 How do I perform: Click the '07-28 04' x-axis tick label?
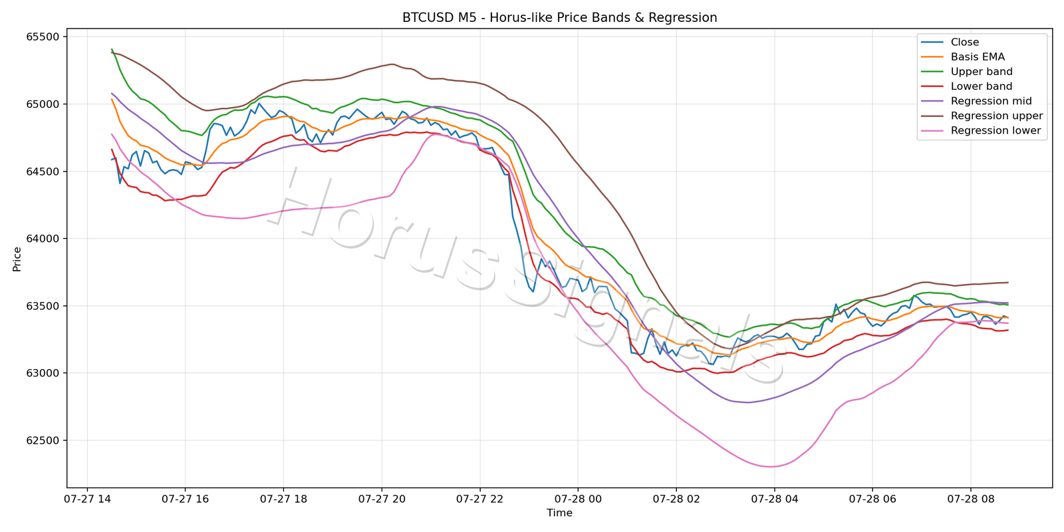click(774, 498)
